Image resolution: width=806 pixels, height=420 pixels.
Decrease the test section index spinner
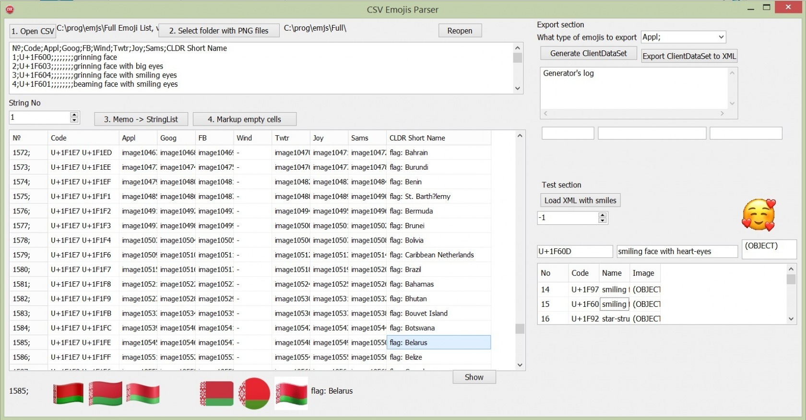(603, 221)
